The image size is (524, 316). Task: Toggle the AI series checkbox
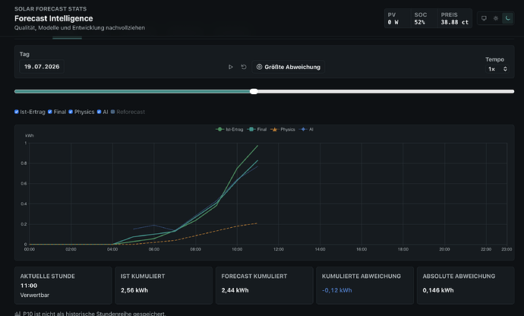pyautogui.click(x=99, y=112)
